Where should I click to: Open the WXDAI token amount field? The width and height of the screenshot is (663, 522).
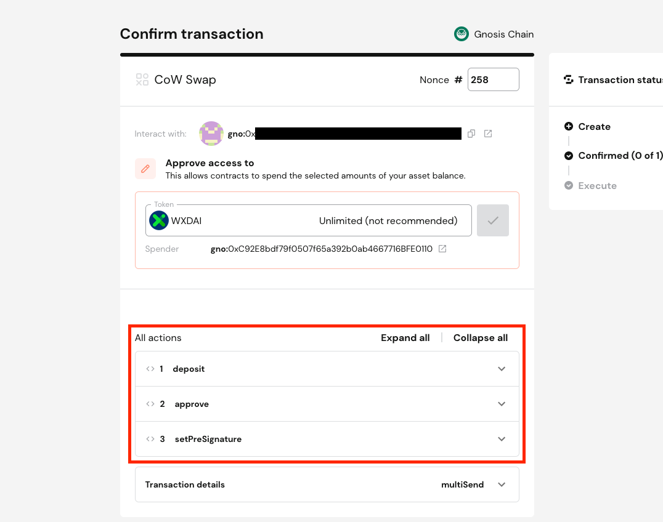tap(388, 220)
